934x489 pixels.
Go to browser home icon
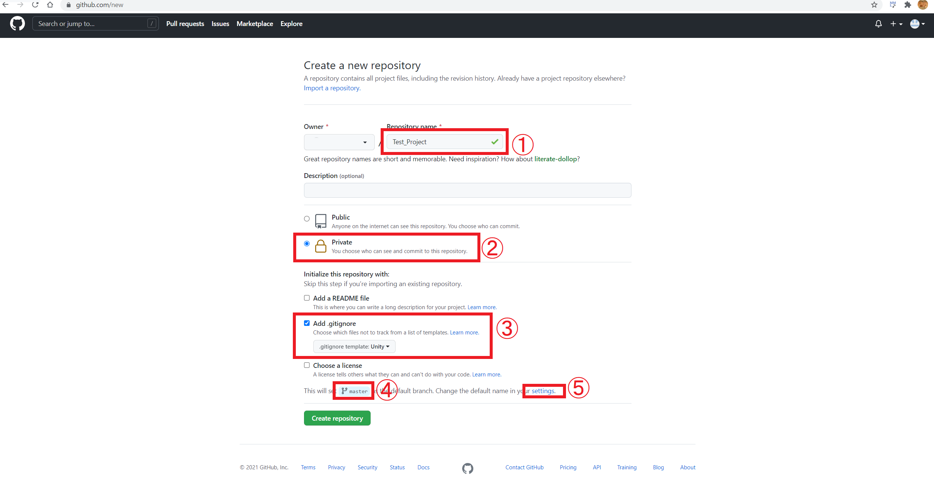pos(50,5)
